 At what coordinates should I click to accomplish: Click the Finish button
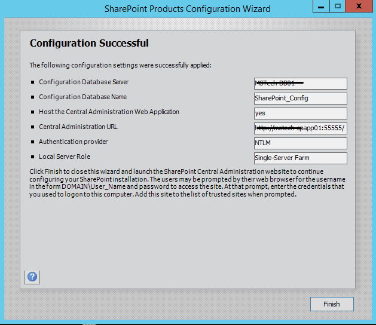click(x=332, y=304)
